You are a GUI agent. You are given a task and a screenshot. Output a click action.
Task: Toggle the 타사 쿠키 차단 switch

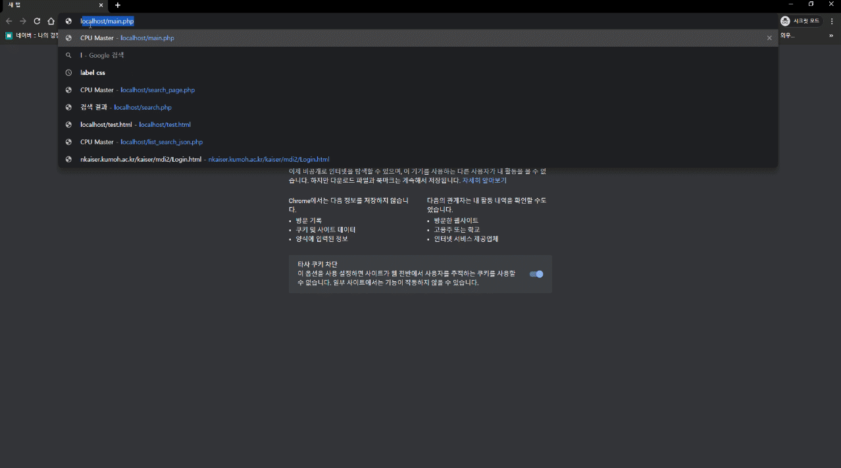536,274
